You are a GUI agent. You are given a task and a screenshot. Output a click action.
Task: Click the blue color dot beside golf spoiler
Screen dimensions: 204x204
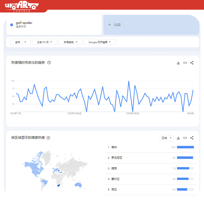pos(11,25)
